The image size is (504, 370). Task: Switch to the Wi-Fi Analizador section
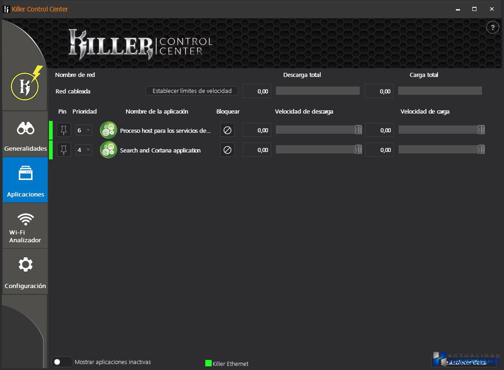point(25,226)
